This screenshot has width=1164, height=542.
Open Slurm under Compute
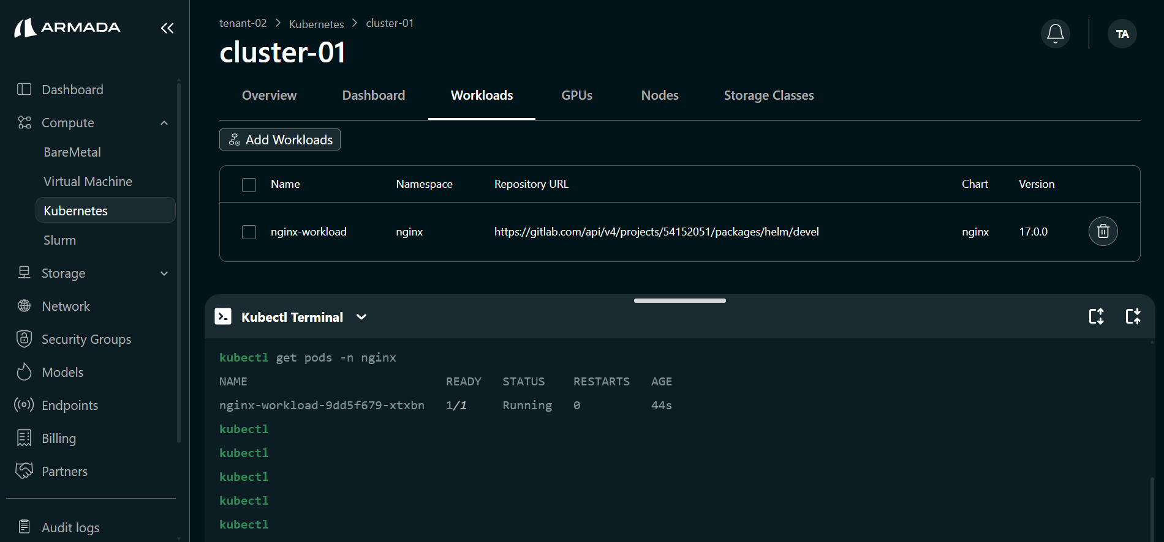[x=59, y=240]
